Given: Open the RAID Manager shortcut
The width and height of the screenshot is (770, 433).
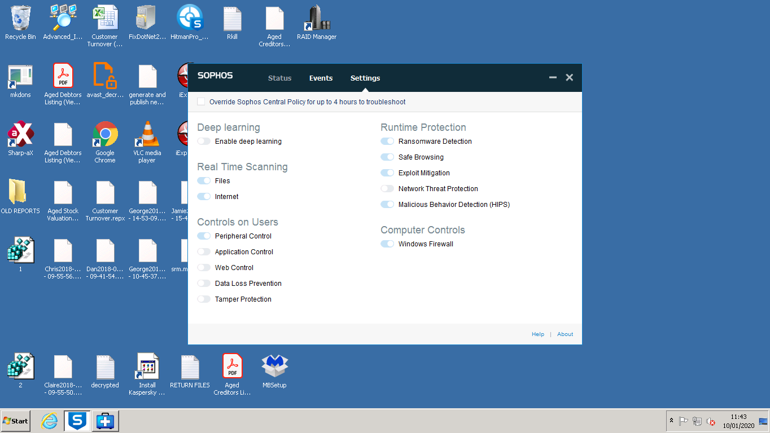Looking at the screenshot, I should tap(317, 19).
